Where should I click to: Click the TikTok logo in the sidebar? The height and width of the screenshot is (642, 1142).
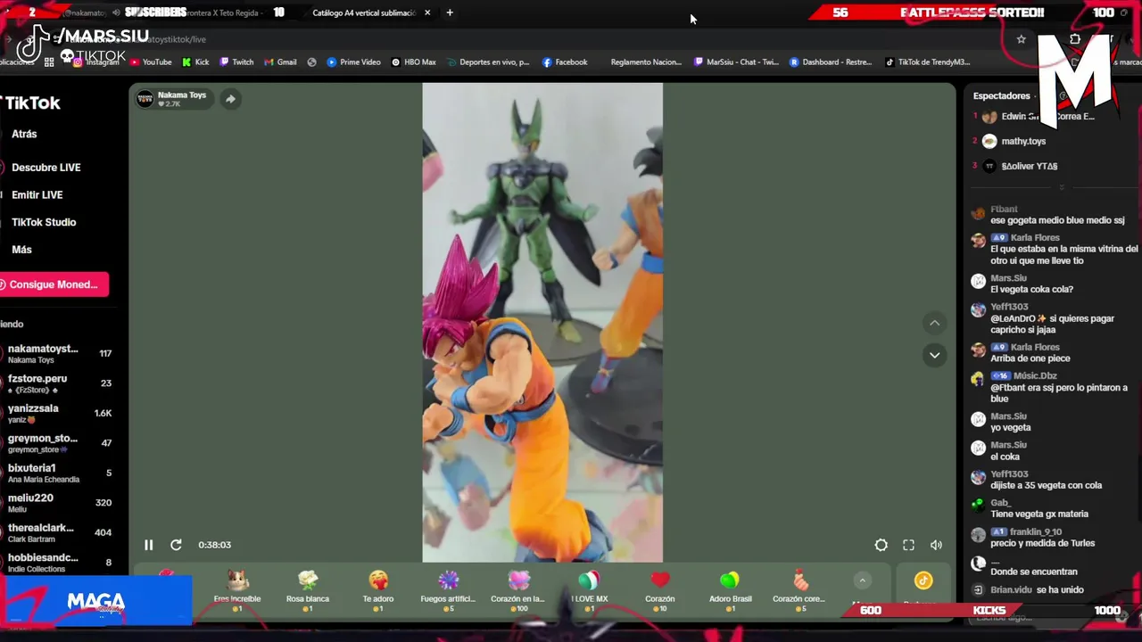[32, 103]
